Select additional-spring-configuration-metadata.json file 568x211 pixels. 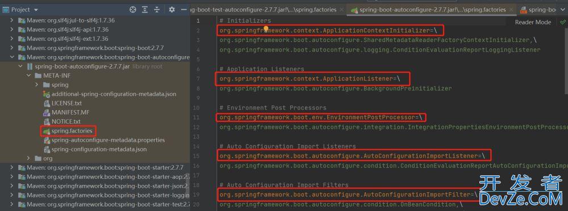point(114,94)
